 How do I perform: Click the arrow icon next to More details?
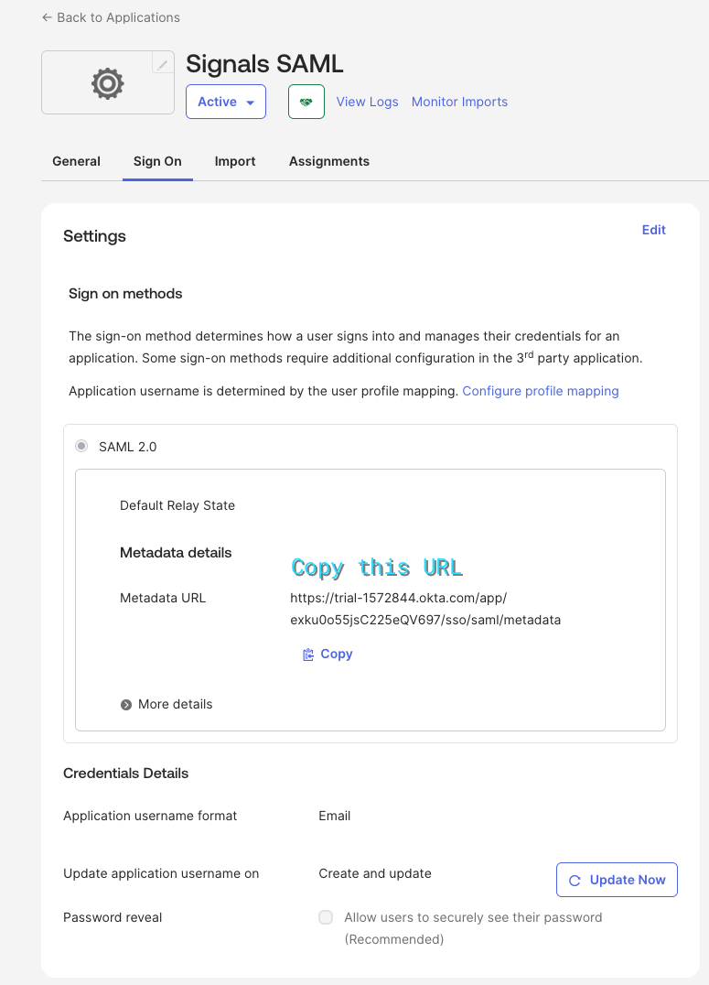click(x=125, y=704)
